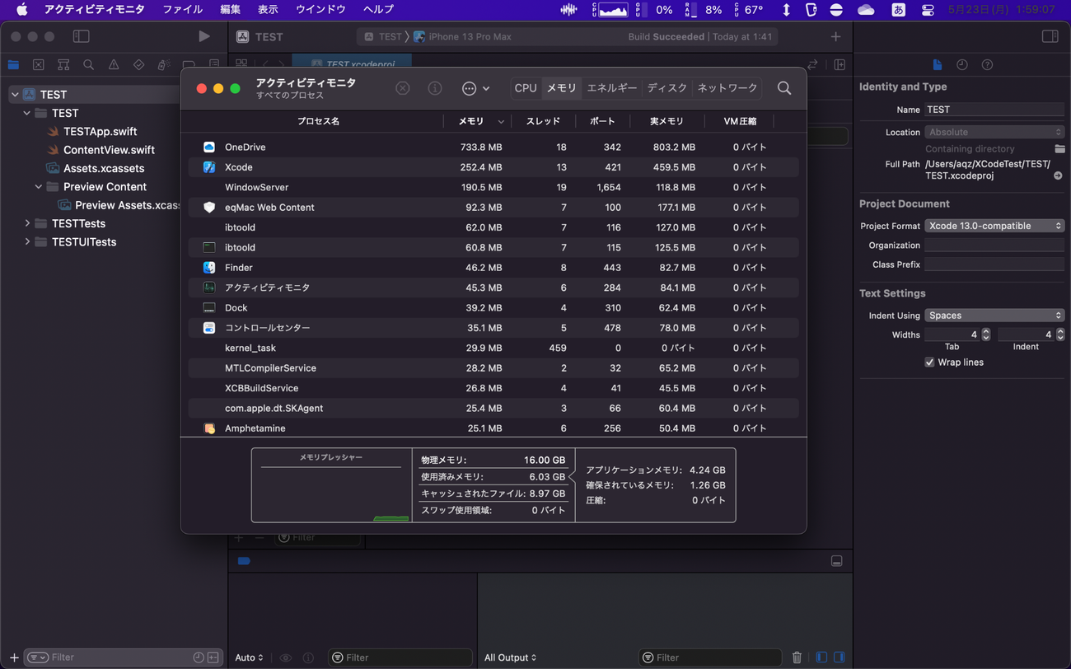Open the History inspector clock icon
1071x669 pixels.
pyautogui.click(x=961, y=65)
